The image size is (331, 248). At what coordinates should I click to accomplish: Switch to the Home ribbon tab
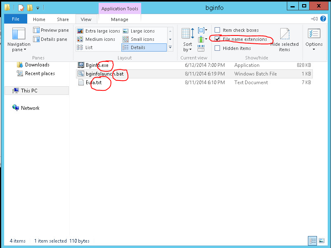pos(39,19)
